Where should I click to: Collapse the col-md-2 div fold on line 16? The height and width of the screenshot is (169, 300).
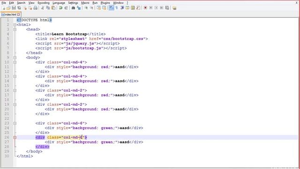point(15,91)
